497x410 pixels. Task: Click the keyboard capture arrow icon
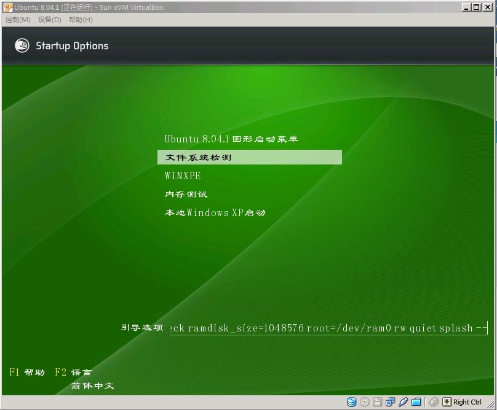click(x=447, y=402)
